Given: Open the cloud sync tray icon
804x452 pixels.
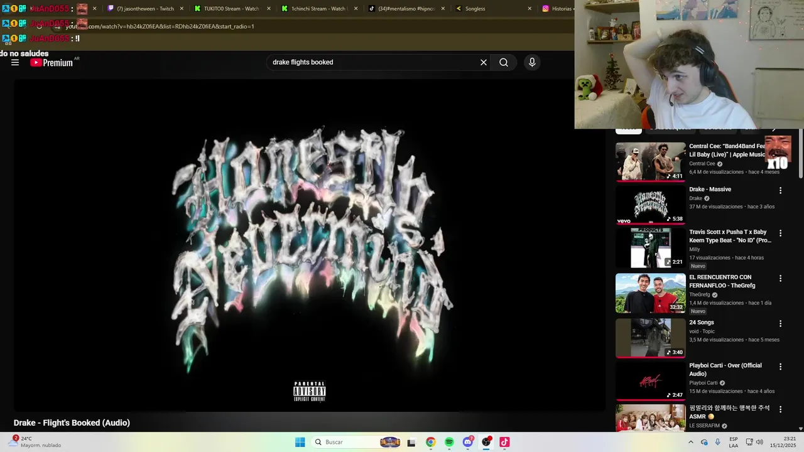Looking at the screenshot, I should point(704,442).
